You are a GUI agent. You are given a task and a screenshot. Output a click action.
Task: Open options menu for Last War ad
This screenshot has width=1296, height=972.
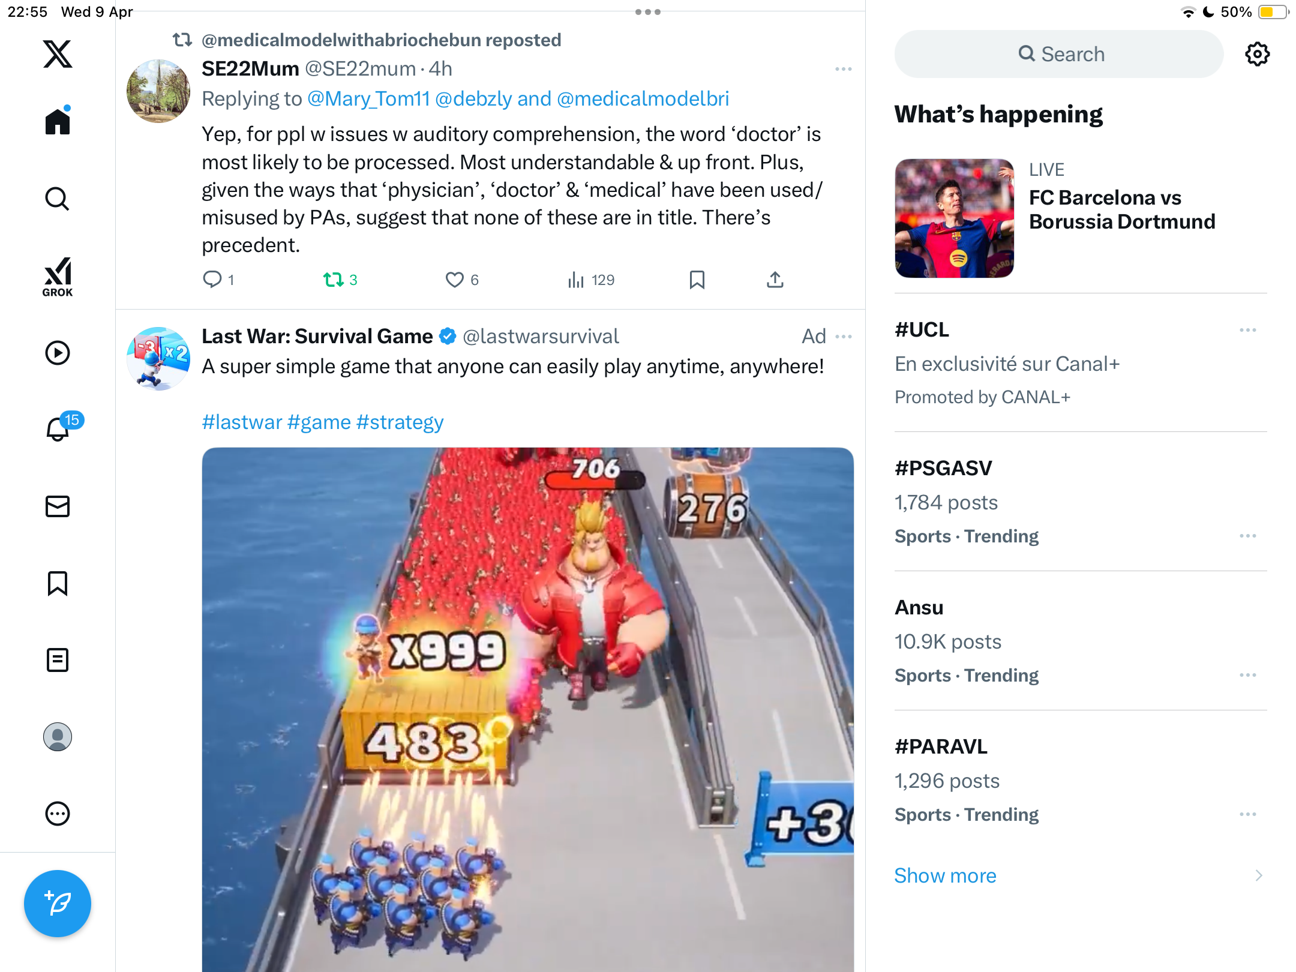(x=843, y=337)
